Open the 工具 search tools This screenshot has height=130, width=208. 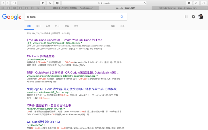pos(122,26)
